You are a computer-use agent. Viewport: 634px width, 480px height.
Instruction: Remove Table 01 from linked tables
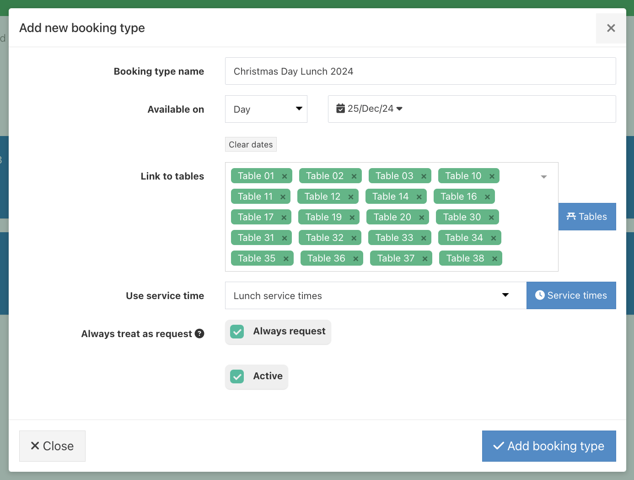[285, 175]
